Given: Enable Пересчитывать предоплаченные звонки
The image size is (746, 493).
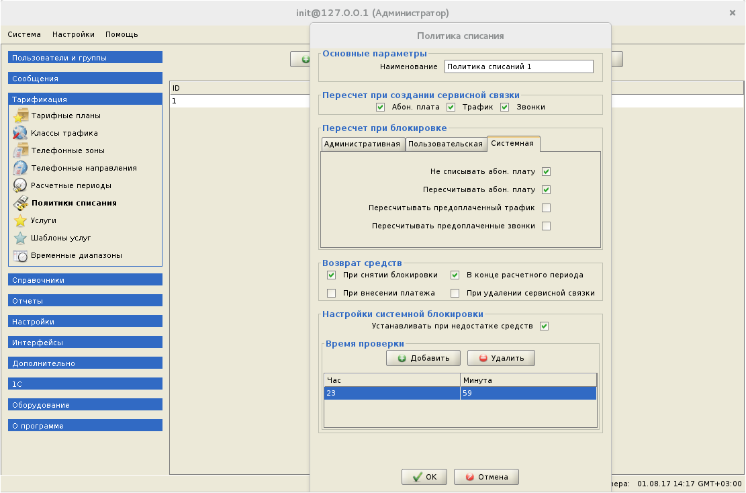Looking at the screenshot, I should pyautogui.click(x=546, y=226).
